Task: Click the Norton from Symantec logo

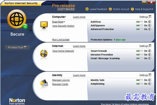Action: point(17,101)
